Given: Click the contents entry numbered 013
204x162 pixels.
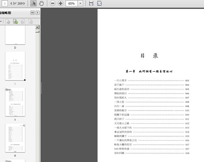Looking at the screenshot, I should point(152,128).
